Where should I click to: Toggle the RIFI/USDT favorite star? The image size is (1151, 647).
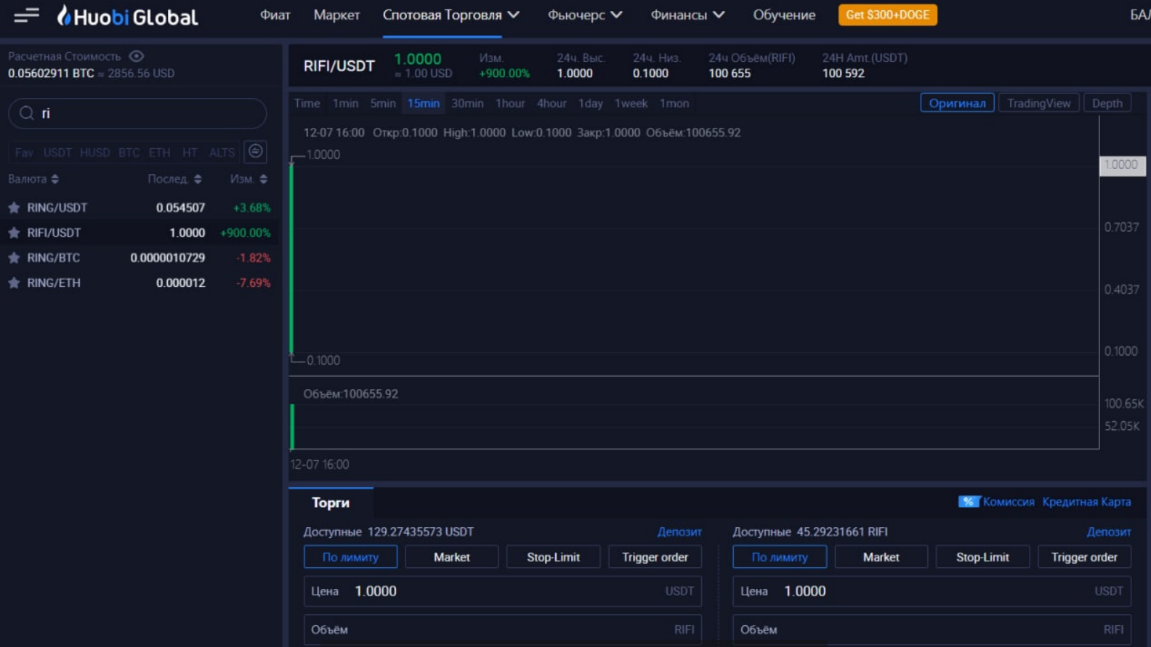coord(14,233)
